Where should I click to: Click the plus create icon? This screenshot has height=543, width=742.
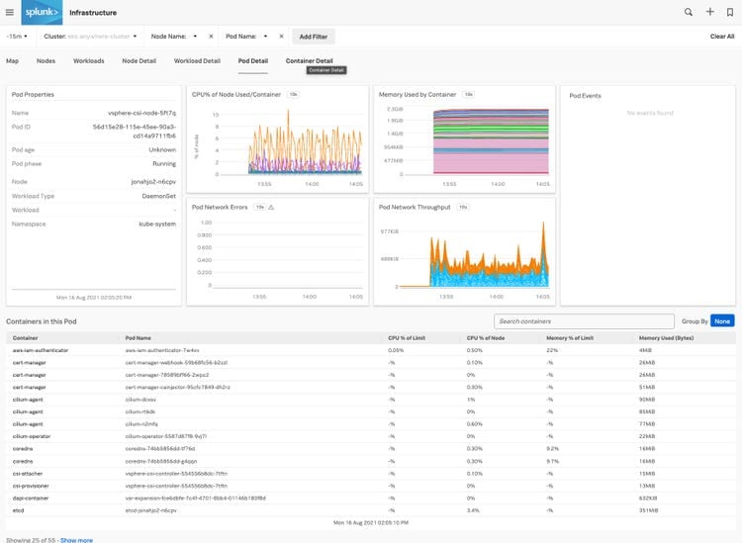(709, 12)
